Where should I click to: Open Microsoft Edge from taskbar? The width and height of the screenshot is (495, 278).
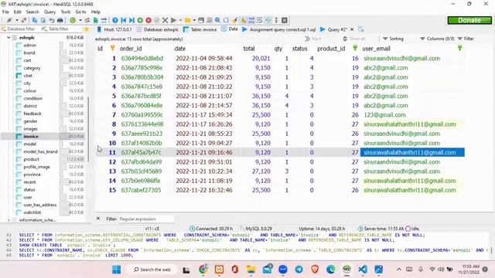[x=331, y=270]
